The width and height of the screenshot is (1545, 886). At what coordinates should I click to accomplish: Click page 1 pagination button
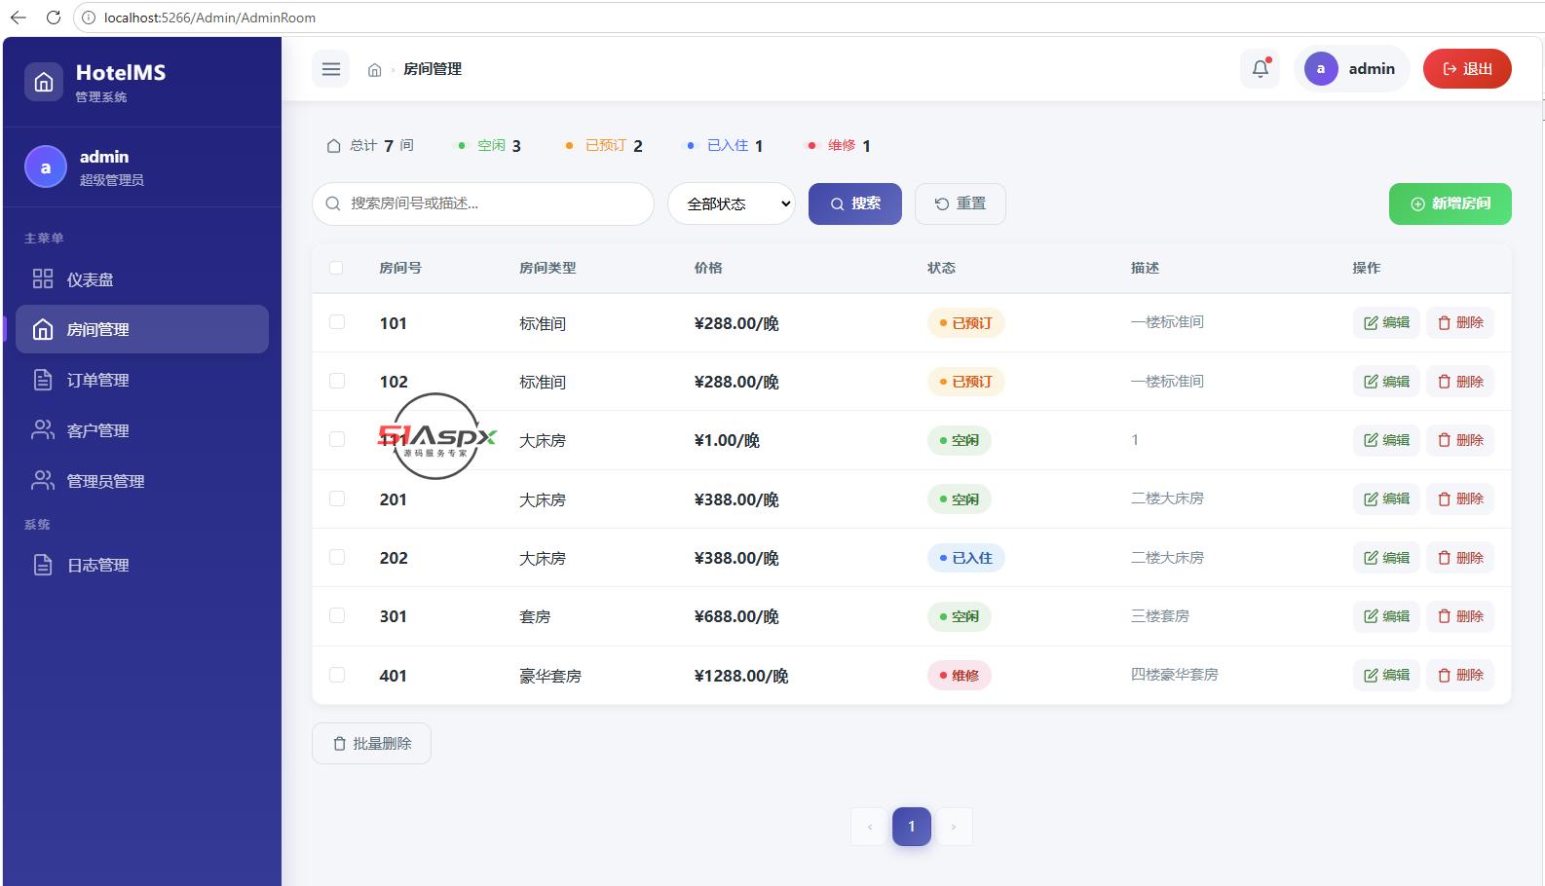pos(912,827)
